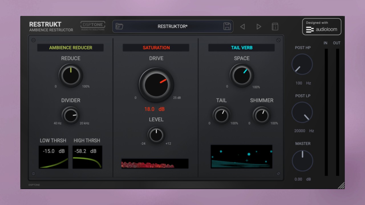Image resolution: width=365 pixels, height=205 pixels.
Task: Click the MASTER gain knob
Action: 303,161
